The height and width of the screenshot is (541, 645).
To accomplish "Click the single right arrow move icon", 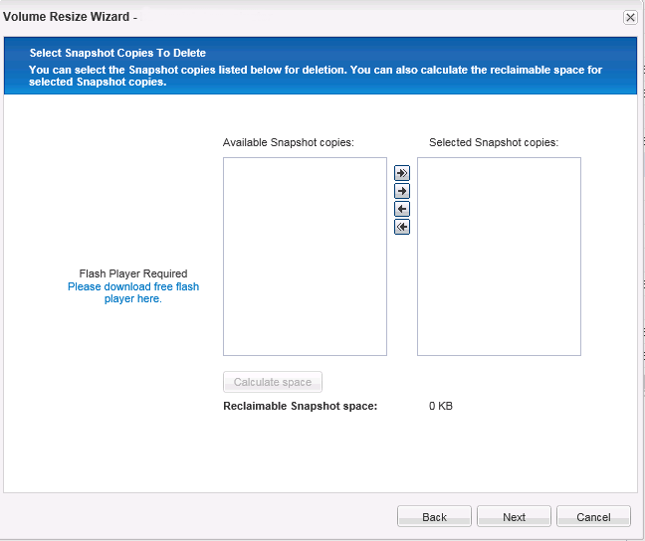I will [402, 191].
